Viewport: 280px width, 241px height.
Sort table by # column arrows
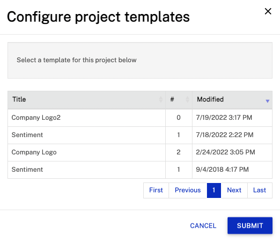[x=187, y=99]
